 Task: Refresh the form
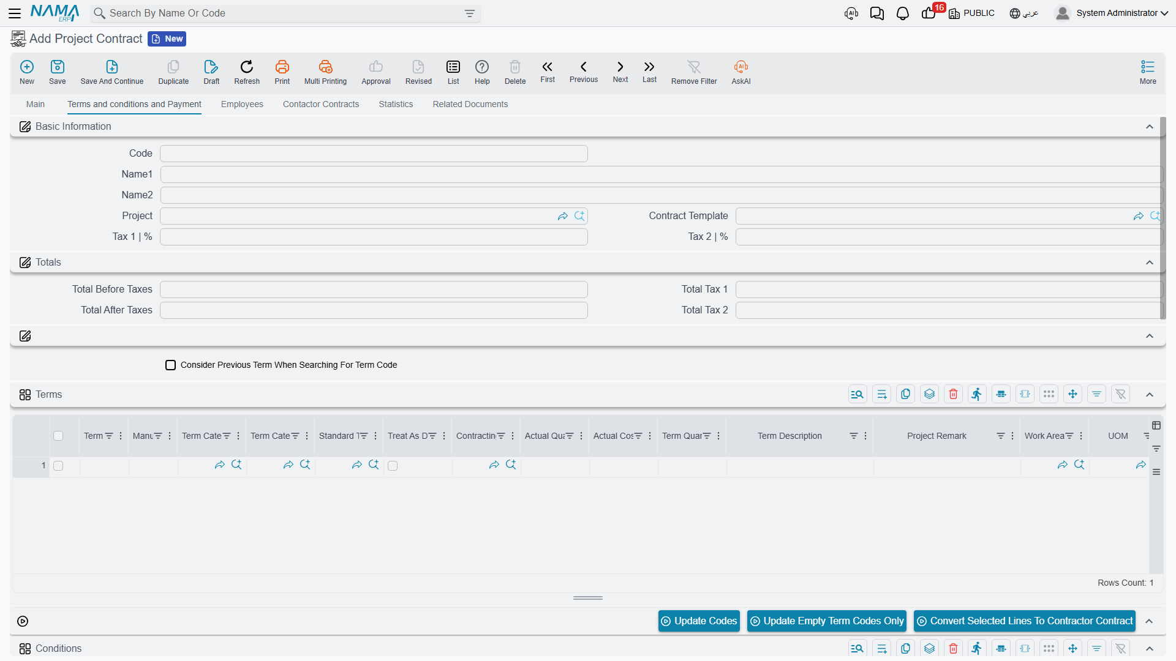tap(247, 72)
